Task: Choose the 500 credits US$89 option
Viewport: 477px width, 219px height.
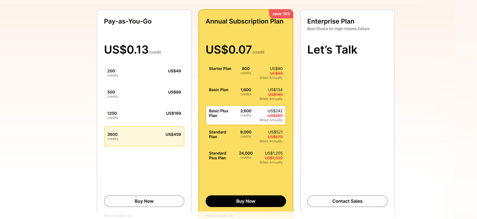Action: pos(144,94)
